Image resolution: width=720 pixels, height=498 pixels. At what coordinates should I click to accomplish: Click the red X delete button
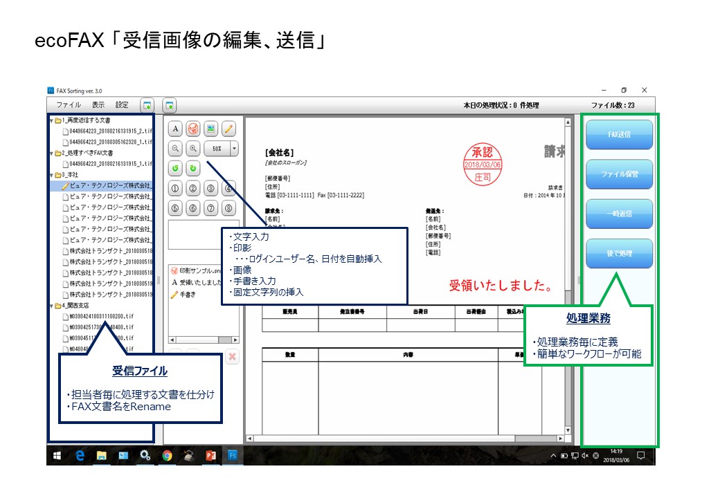click(x=233, y=357)
